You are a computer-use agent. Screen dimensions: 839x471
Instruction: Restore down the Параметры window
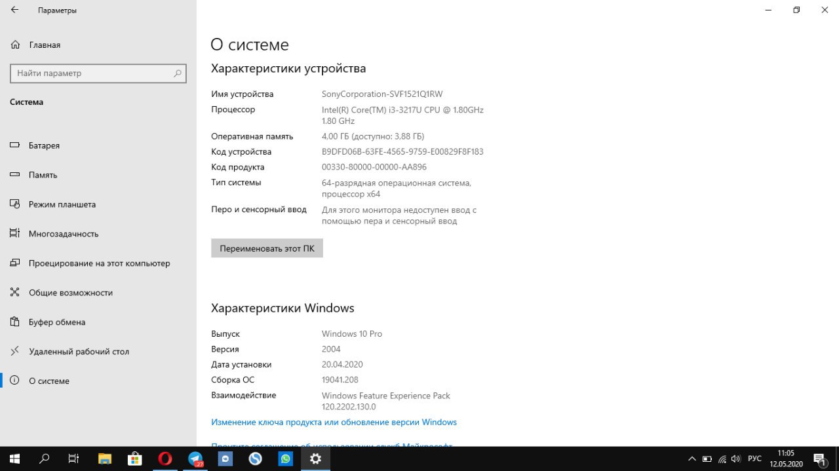click(796, 10)
